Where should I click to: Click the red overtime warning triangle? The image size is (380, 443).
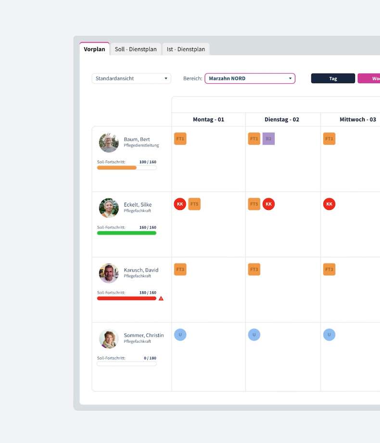[x=161, y=299]
